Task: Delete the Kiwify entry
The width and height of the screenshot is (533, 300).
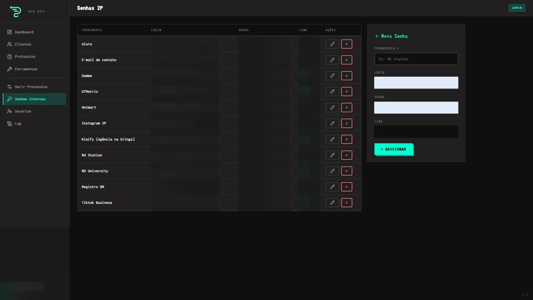Action: (x=346, y=139)
